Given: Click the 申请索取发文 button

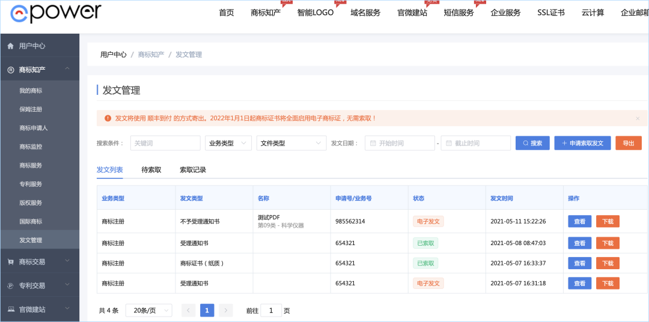Looking at the screenshot, I should 582,143.
